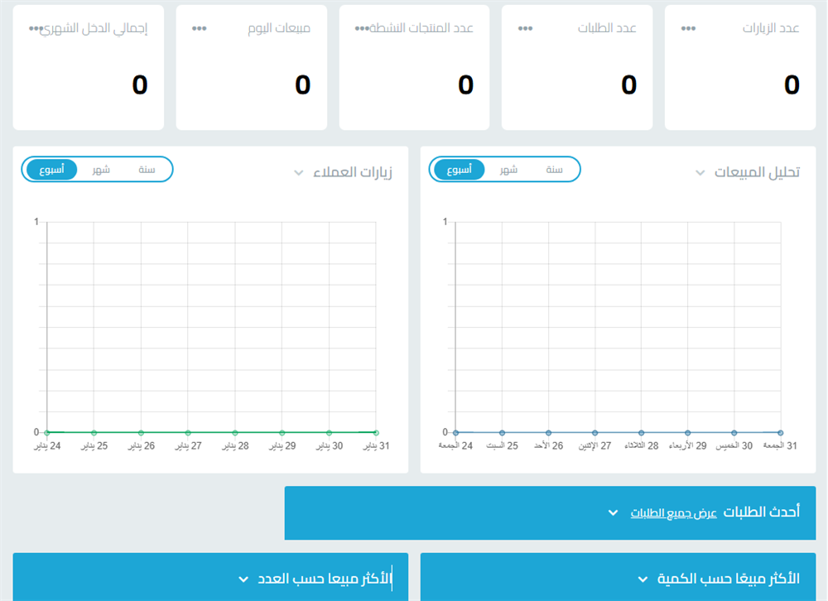Expand the أحدث الطلبات section chevron
This screenshot has height=601, width=828.
pos(613,513)
